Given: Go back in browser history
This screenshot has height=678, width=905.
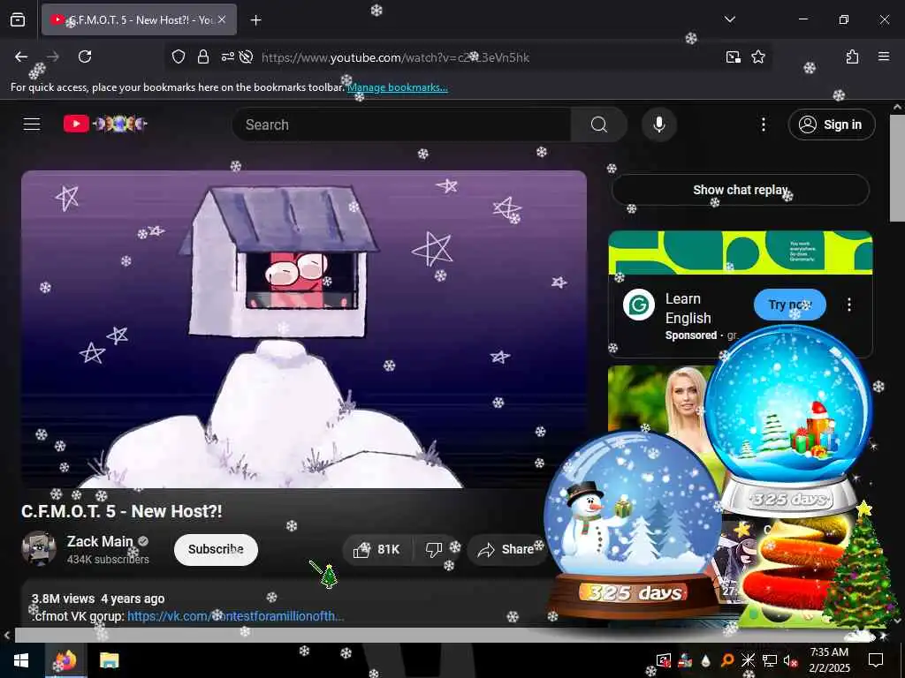Looking at the screenshot, I should (x=21, y=56).
